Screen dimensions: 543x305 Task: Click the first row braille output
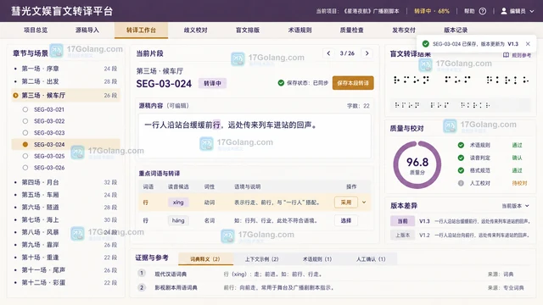click(461, 80)
